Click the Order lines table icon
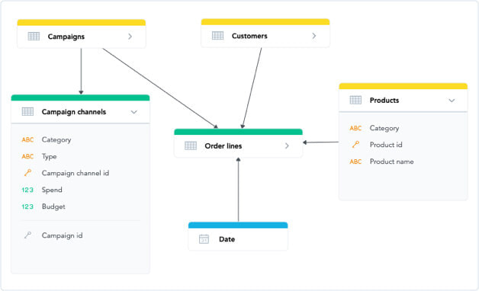The width and height of the screenshot is (479, 291). click(191, 145)
